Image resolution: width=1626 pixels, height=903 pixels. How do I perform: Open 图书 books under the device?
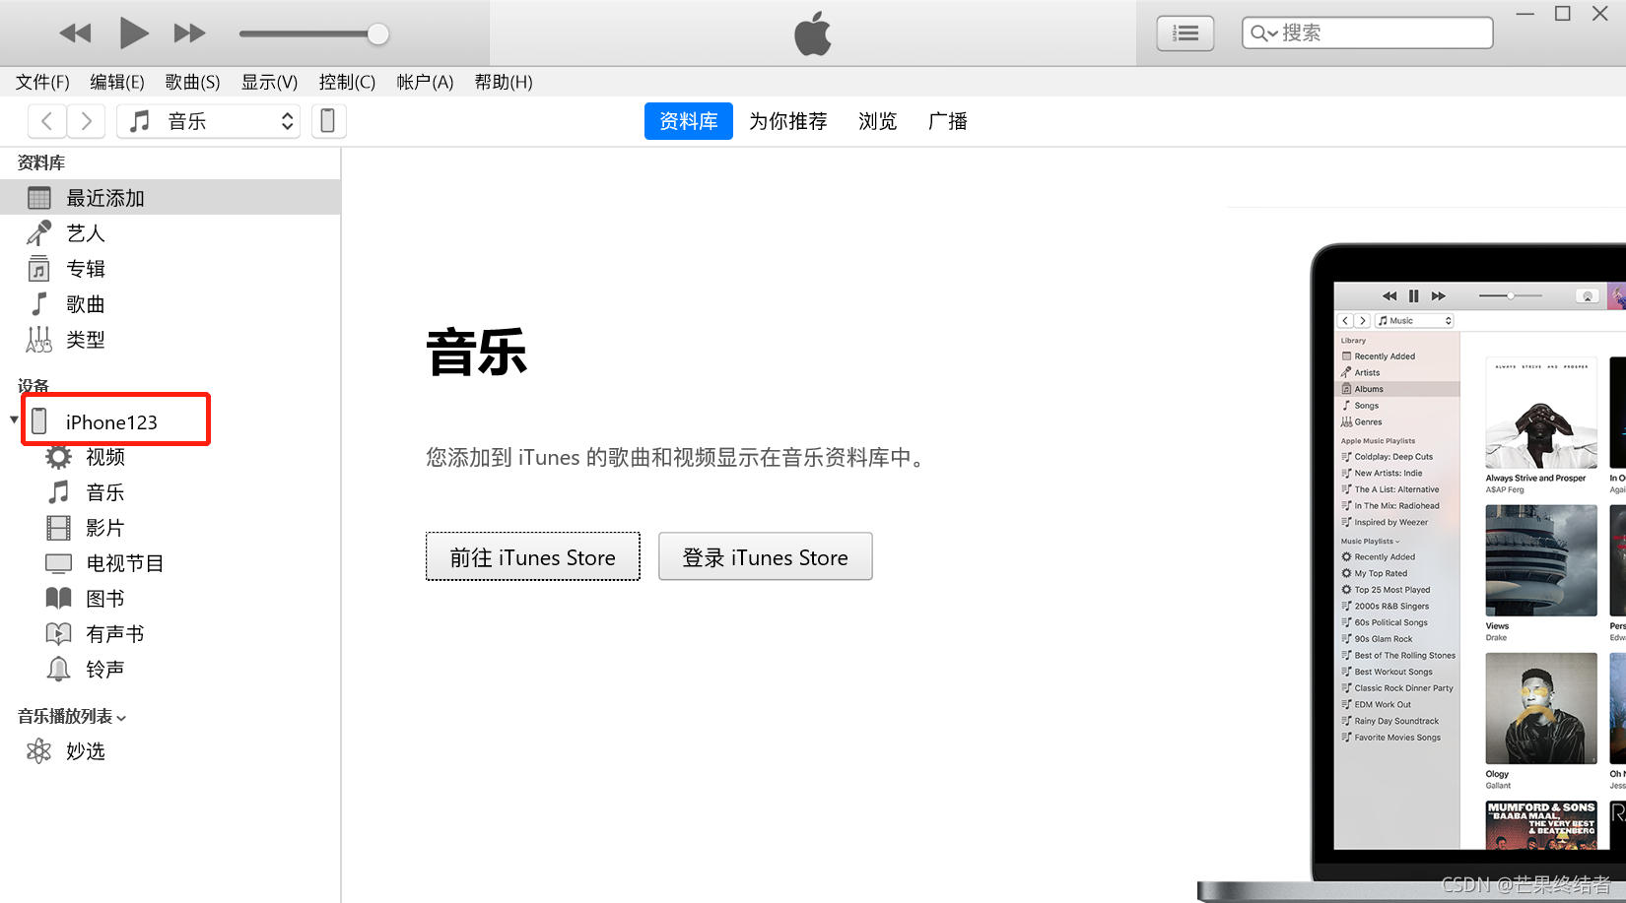pos(104,599)
